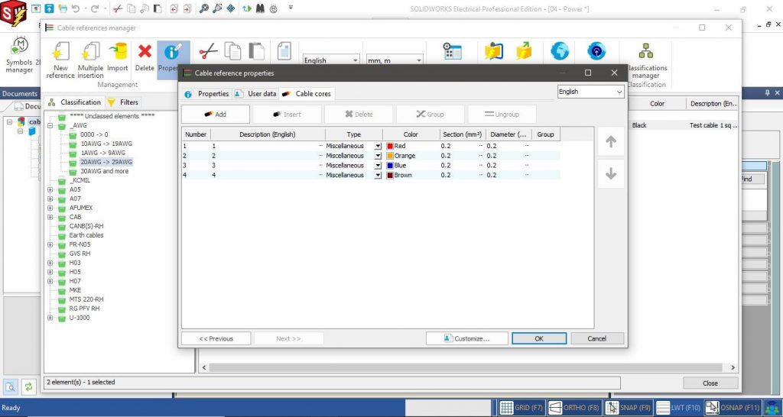
Task: Click the Customize... button
Action: point(467,338)
